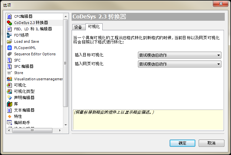Select the 声明编辑器 entry
The image size is (231, 155).
tap(24, 97)
